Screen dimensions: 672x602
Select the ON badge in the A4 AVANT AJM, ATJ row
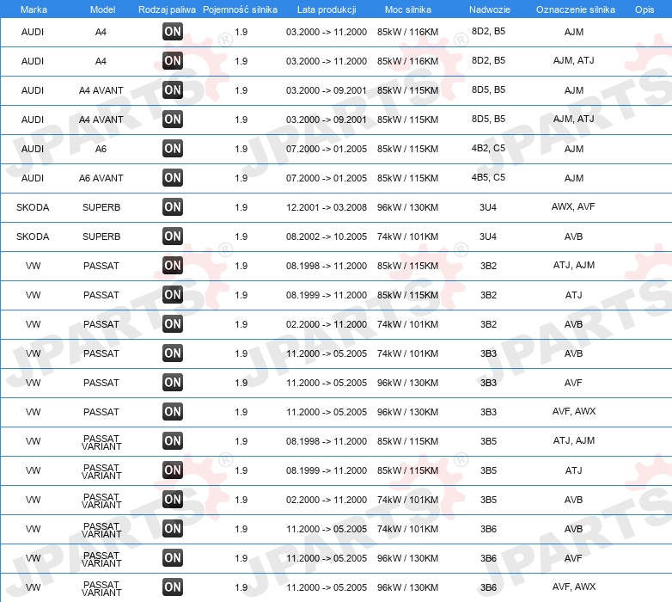point(173,120)
